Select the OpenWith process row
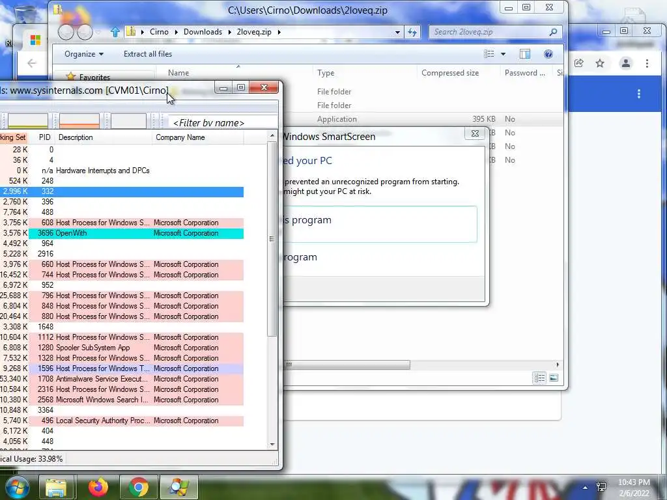667x500 pixels. pyautogui.click(x=122, y=233)
